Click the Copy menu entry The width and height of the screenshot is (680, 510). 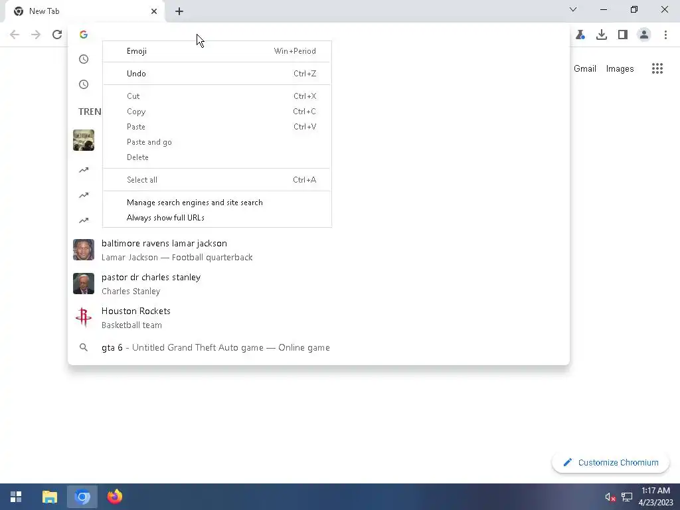tap(217, 112)
